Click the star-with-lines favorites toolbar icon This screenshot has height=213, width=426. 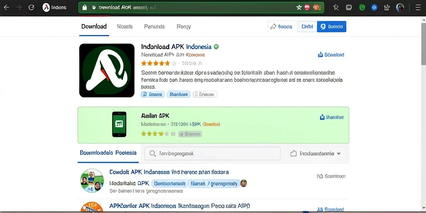tap(336, 7)
